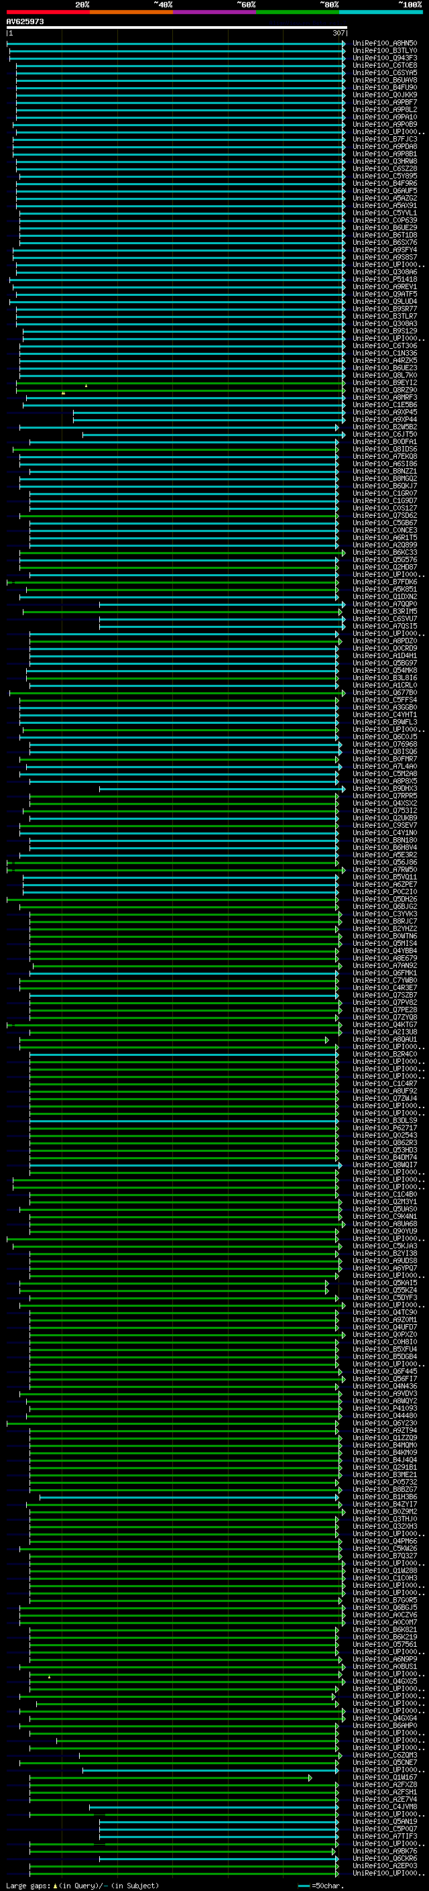Open the UniRef100_Q943F3 hit label
This screenshot has width=429, height=1891.
pos(384,58)
